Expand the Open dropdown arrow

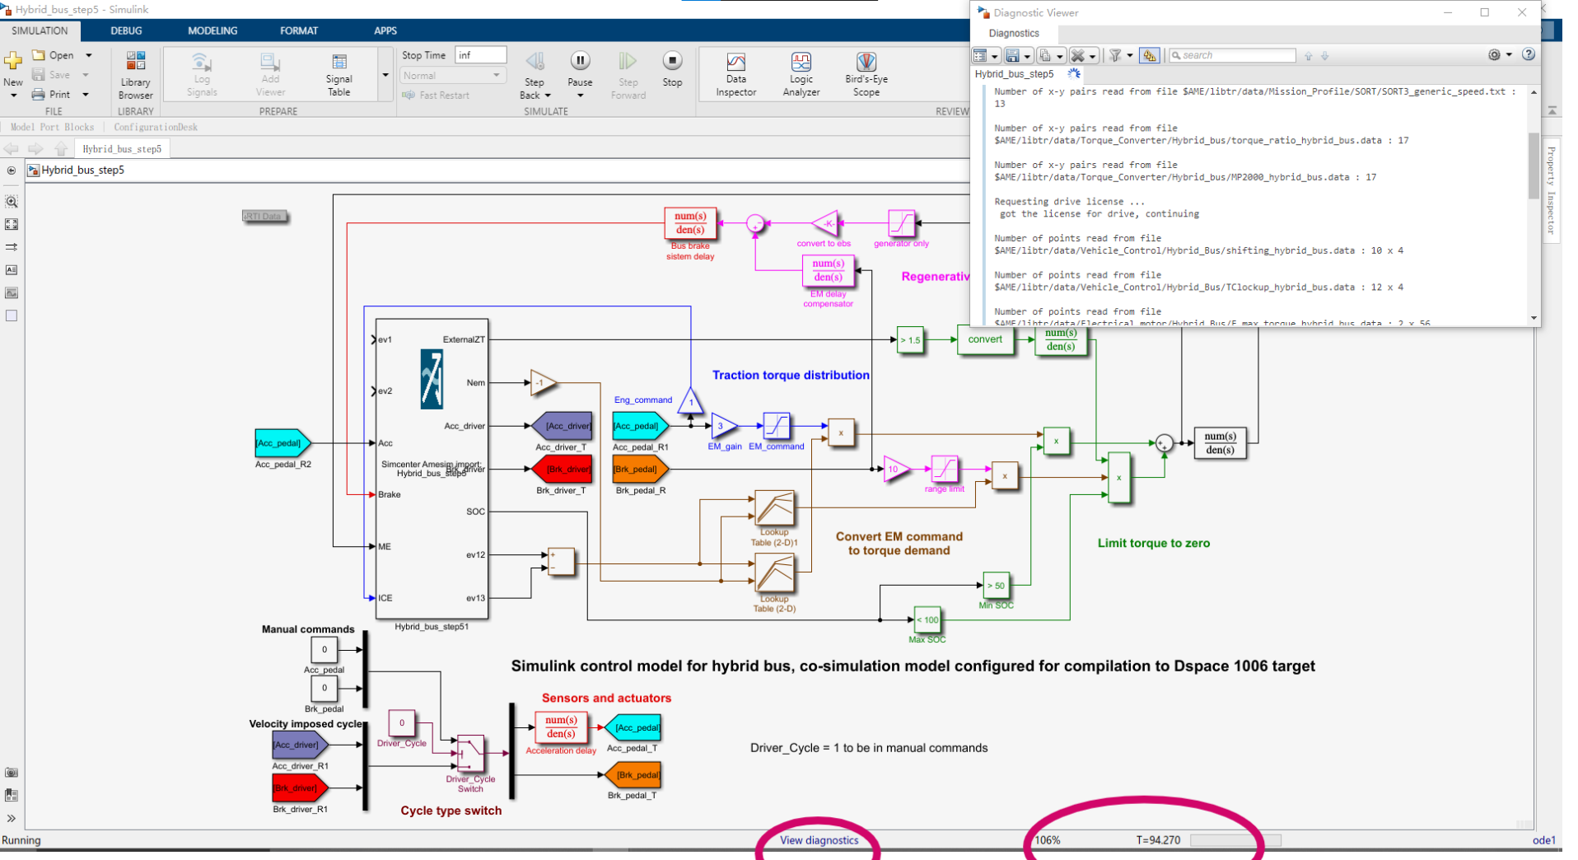tap(89, 55)
